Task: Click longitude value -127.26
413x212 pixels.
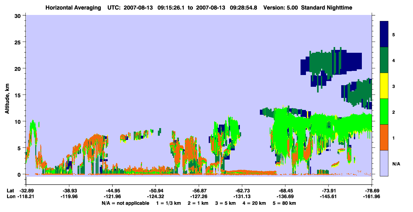Action: click(x=199, y=196)
